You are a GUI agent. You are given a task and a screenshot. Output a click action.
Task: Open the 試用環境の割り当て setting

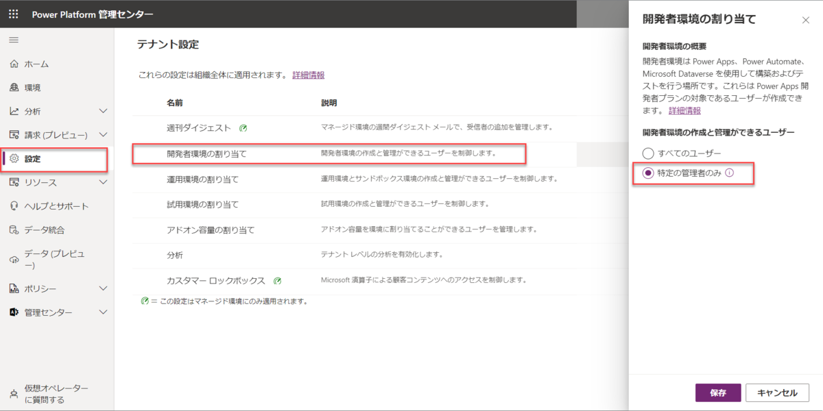[202, 204]
